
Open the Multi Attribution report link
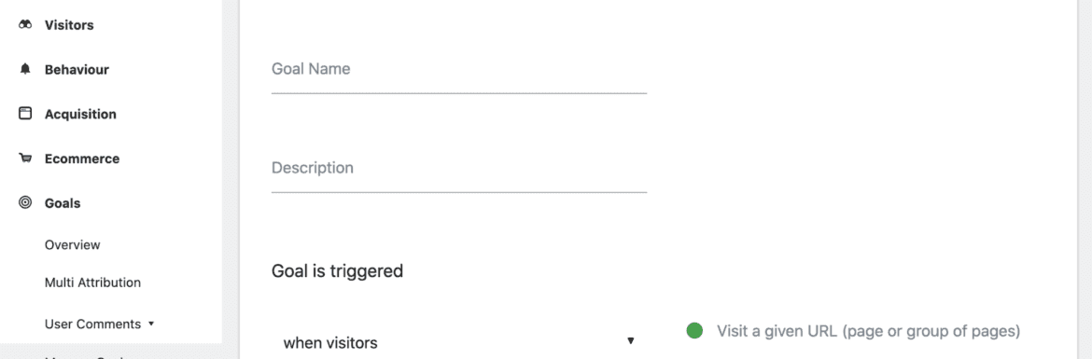click(92, 283)
